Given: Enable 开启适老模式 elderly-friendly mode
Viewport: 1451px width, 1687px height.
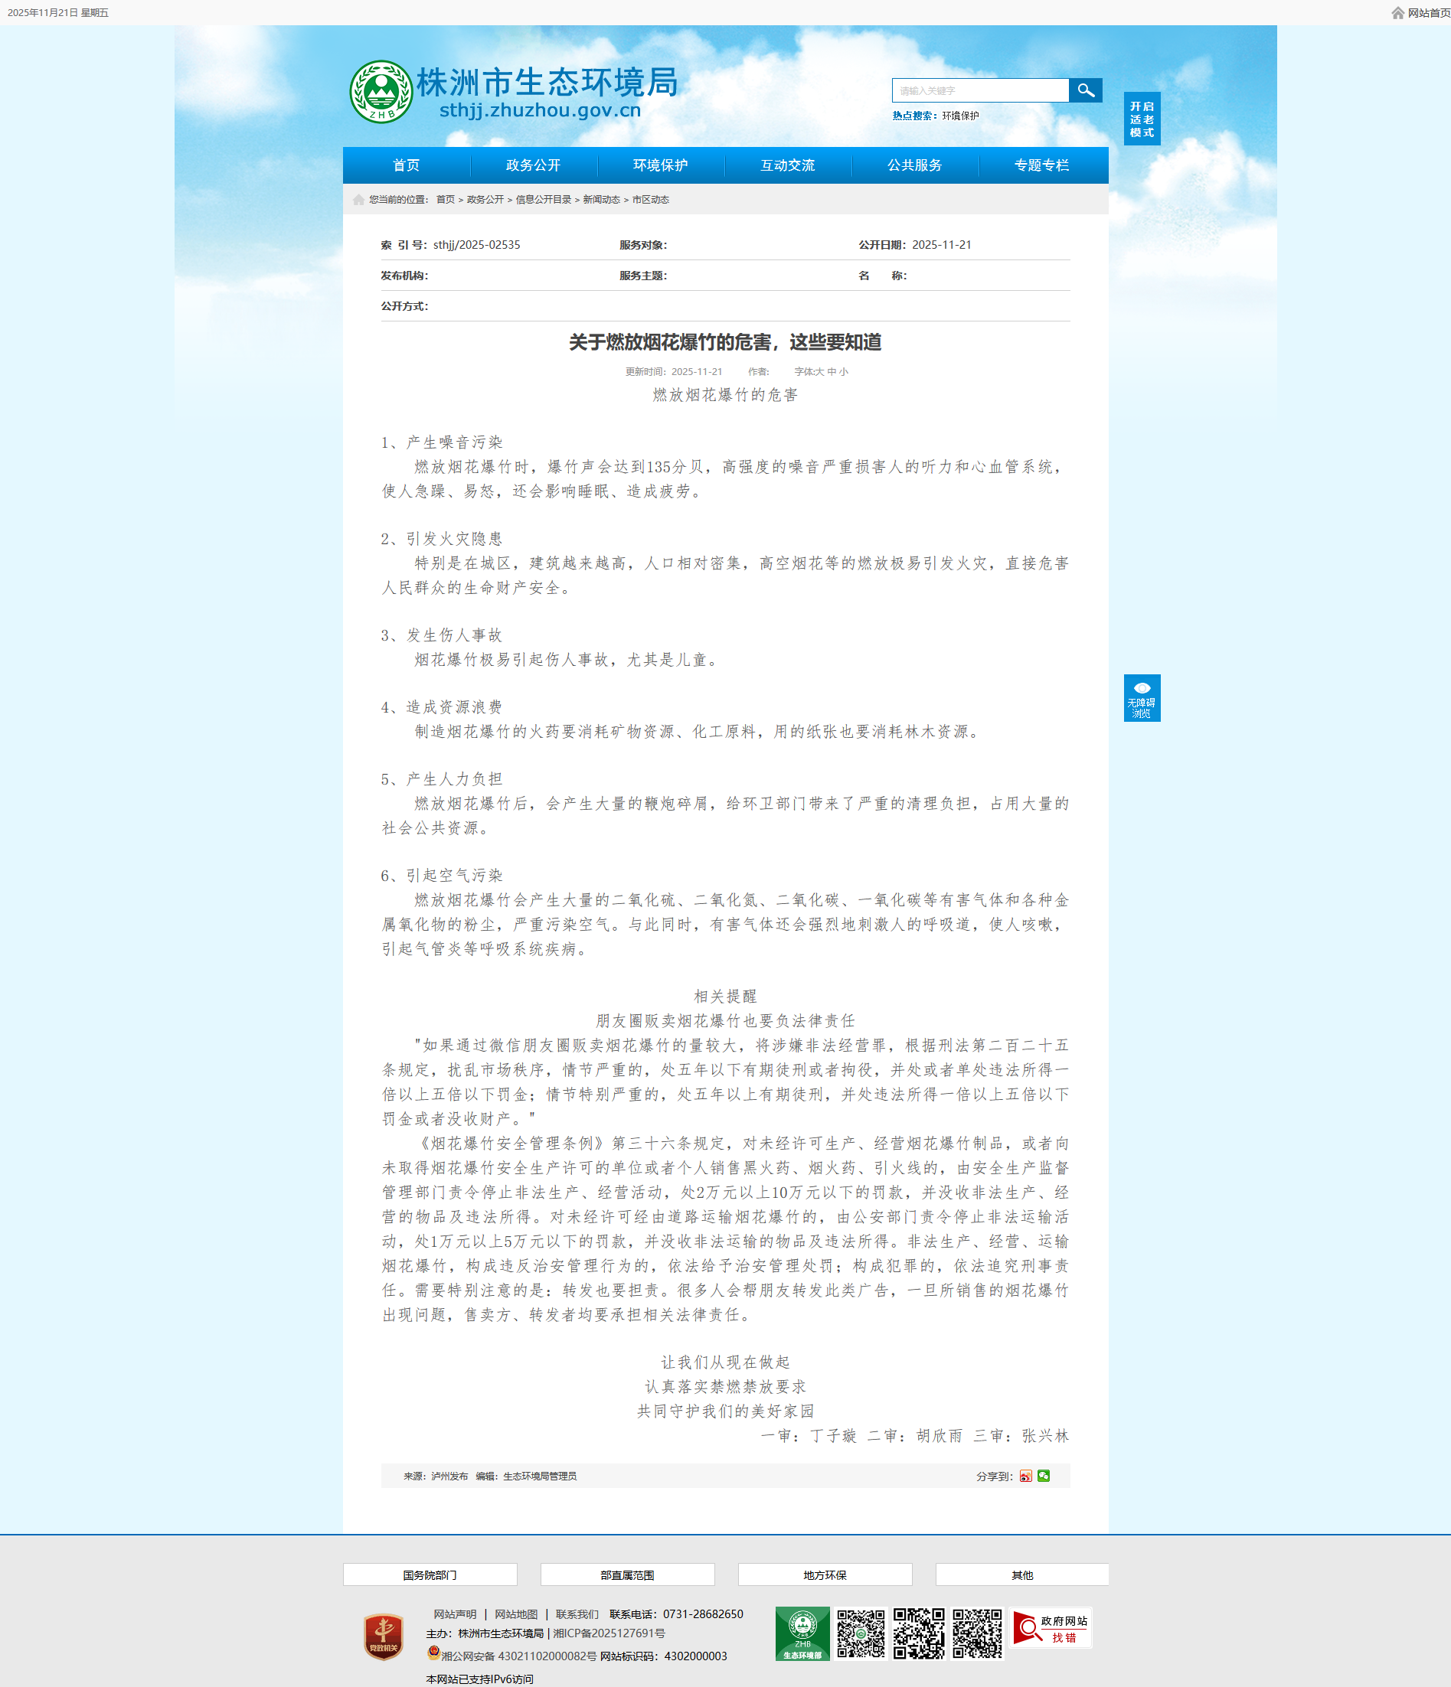Looking at the screenshot, I should pos(1142,119).
